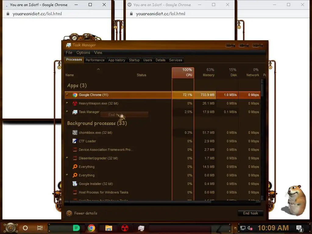The image size is (312, 234).
Task: Click the chomikbox.exe process icon
Action: coord(75,133)
